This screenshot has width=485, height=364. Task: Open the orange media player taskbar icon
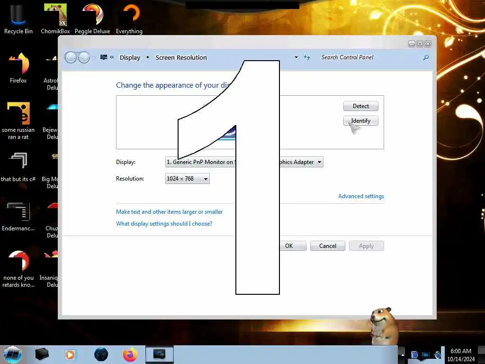70,355
